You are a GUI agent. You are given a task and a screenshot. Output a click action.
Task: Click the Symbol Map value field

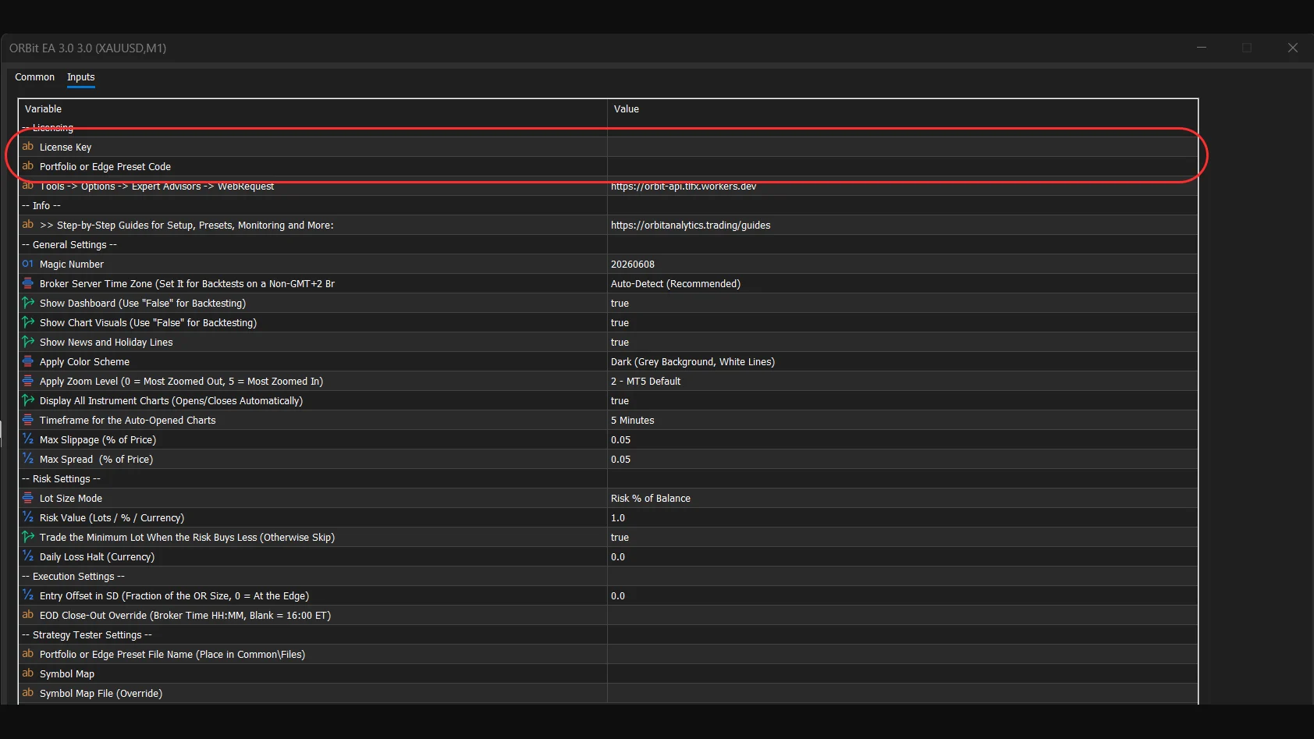[x=902, y=673]
